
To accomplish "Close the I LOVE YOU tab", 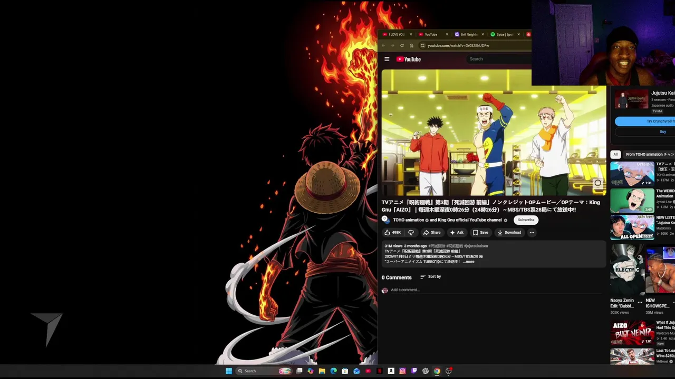I will [x=411, y=34].
